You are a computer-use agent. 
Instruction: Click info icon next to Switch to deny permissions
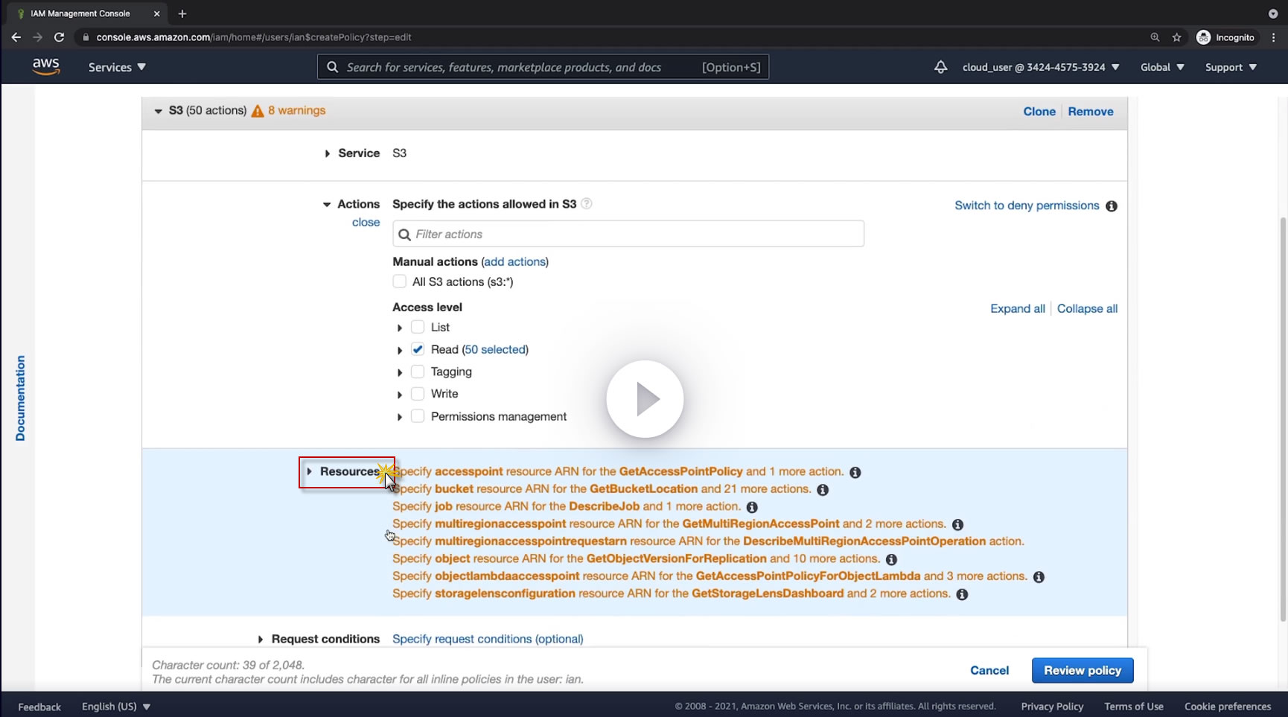tap(1112, 206)
